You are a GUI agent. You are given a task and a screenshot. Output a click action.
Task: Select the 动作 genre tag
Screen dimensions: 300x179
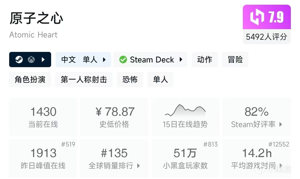[x=204, y=60]
